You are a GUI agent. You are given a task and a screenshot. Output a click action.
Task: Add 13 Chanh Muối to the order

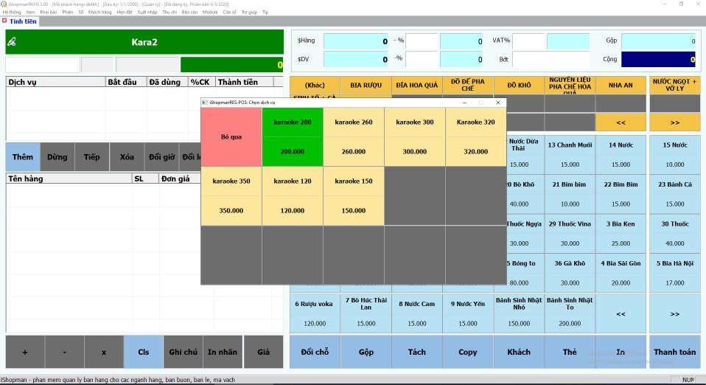(x=570, y=153)
